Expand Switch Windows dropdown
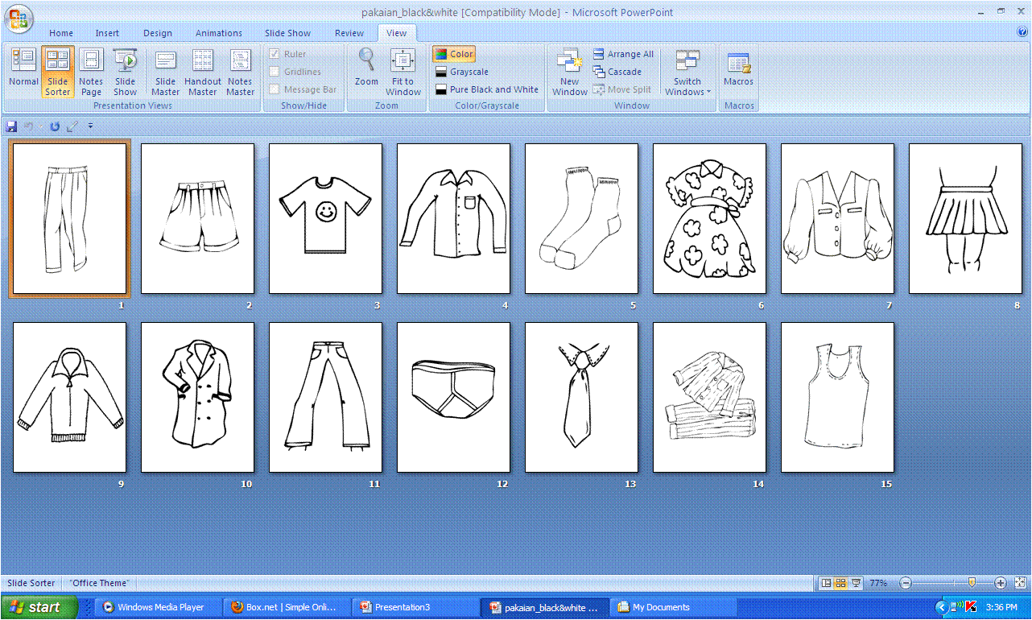The width and height of the screenshot is (1032, 620). click(687, 71)
